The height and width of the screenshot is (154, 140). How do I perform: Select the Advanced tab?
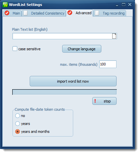coord(79,13)
